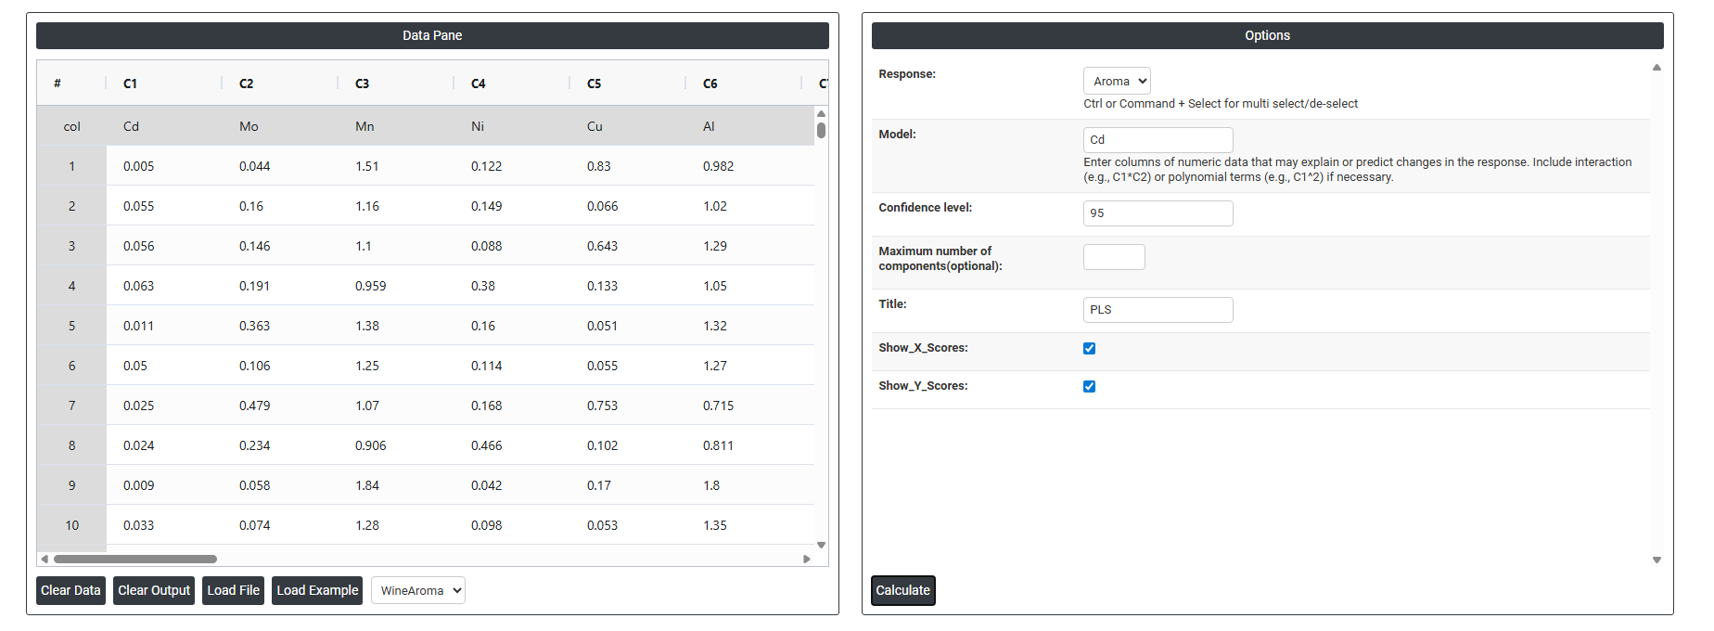Click the horizontal scroll right arrow
This screenshot has height=631, width=1714.
806,559
